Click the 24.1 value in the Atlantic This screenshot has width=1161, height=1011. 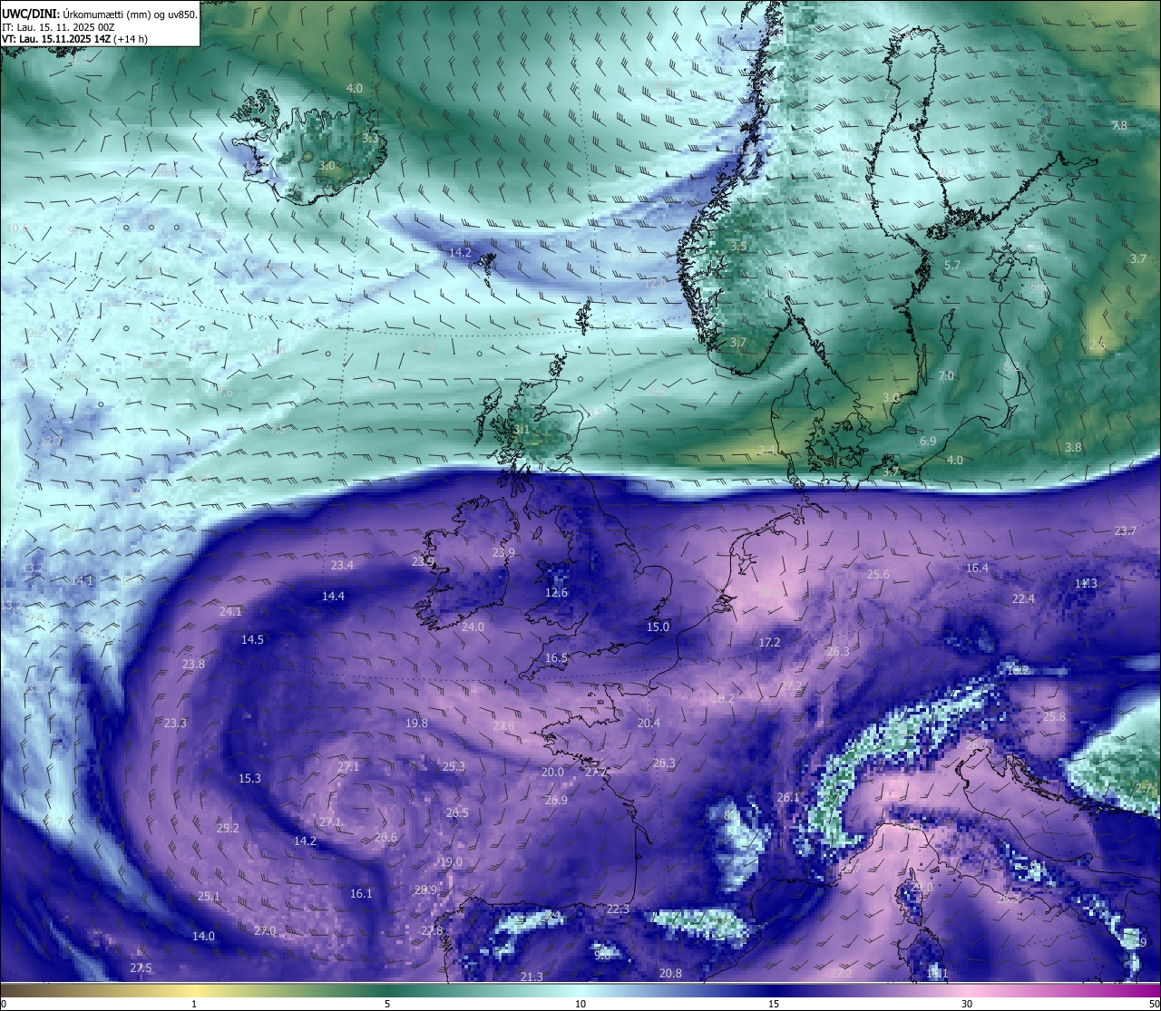click(230, 611)
